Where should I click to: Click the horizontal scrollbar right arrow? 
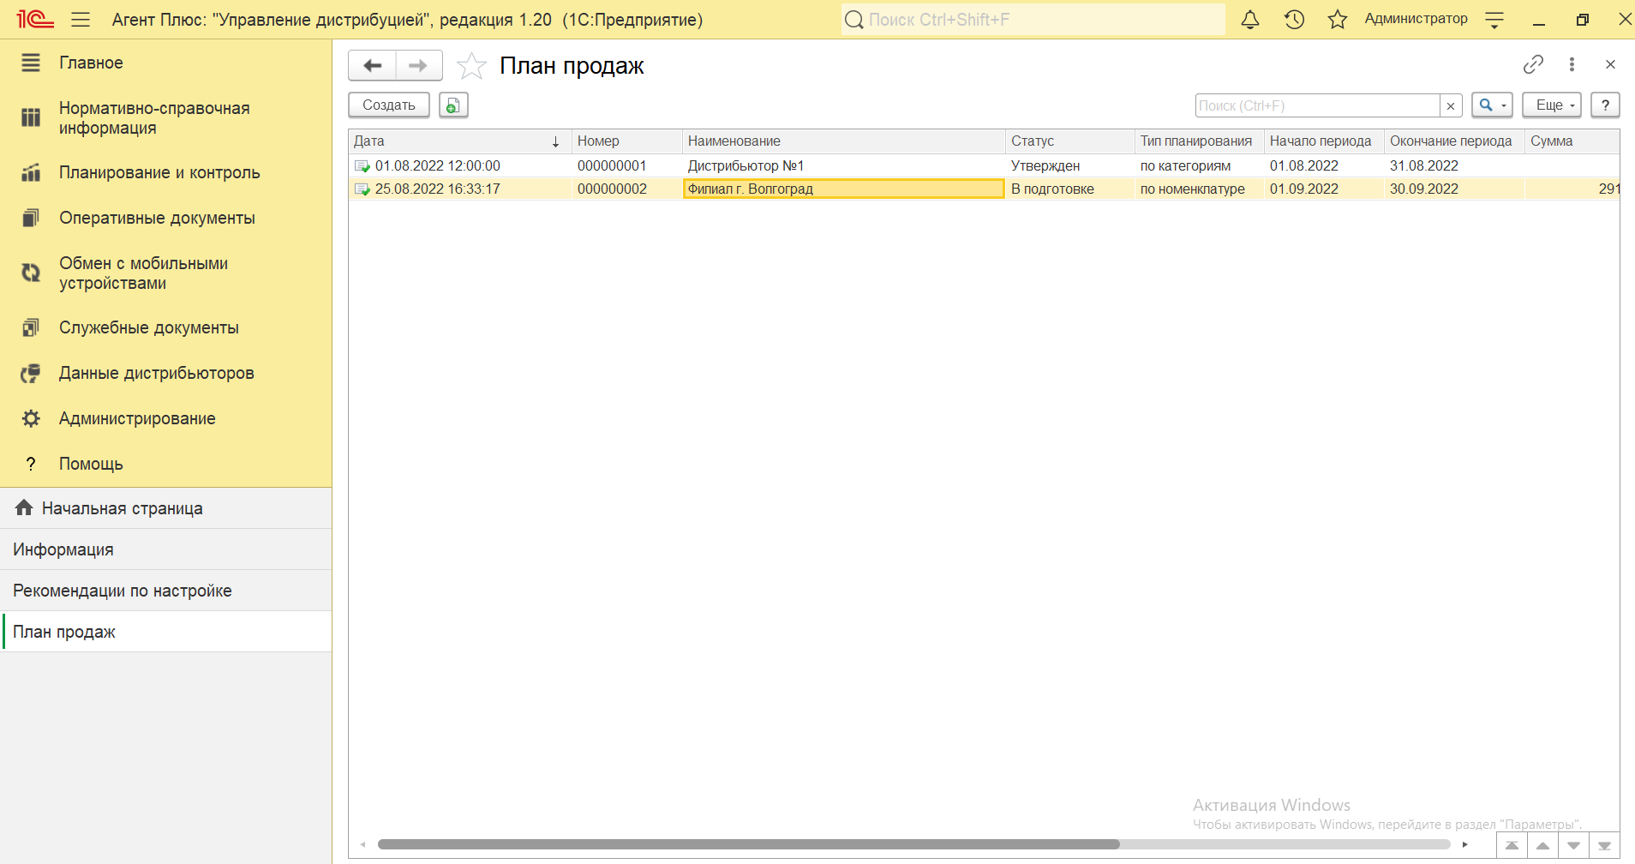[x=1465, y=844]
